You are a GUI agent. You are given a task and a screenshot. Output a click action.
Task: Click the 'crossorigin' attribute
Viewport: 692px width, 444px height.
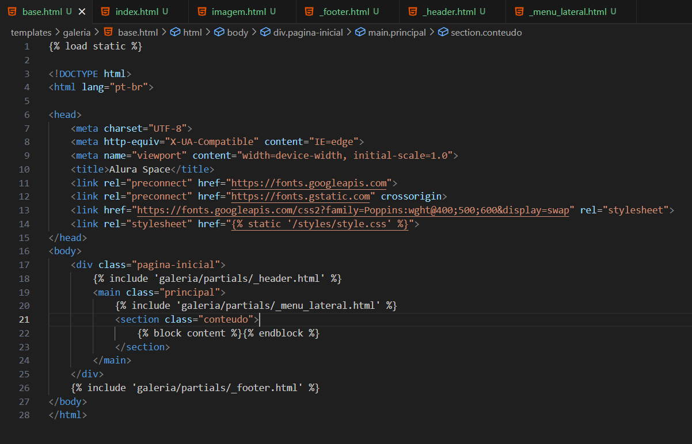click(x=411, y=197)
